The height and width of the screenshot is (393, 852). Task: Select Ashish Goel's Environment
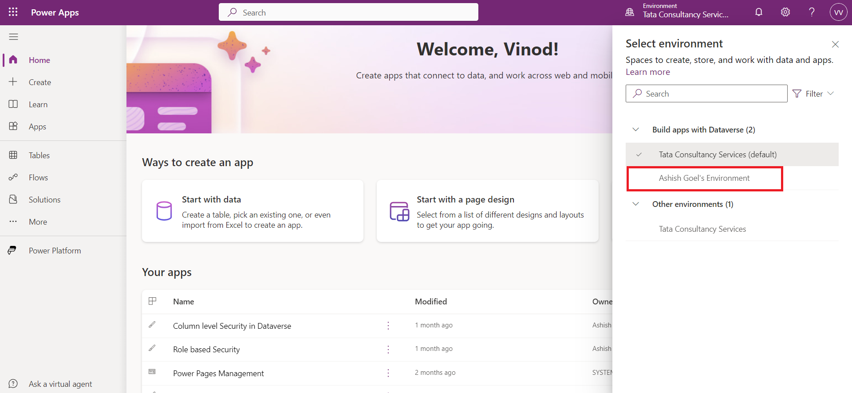704,178
